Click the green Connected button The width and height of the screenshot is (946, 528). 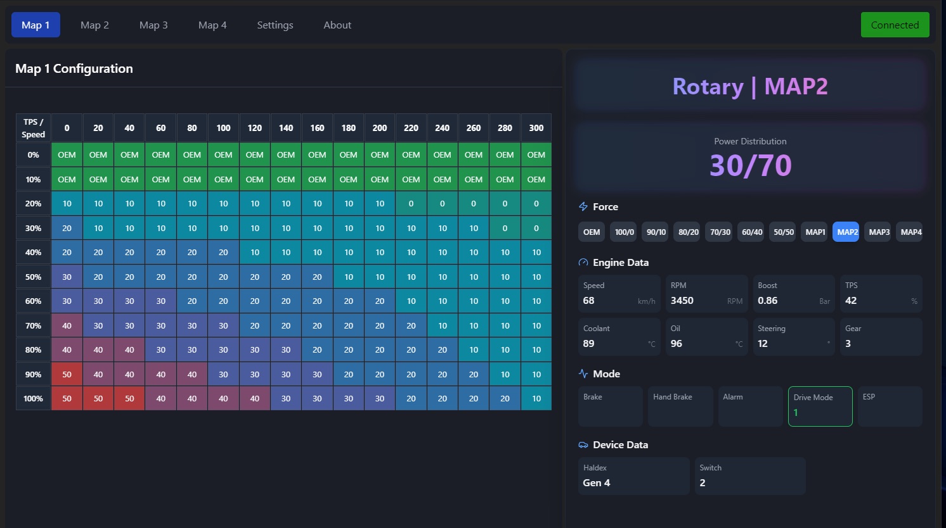tap(895, 25)
